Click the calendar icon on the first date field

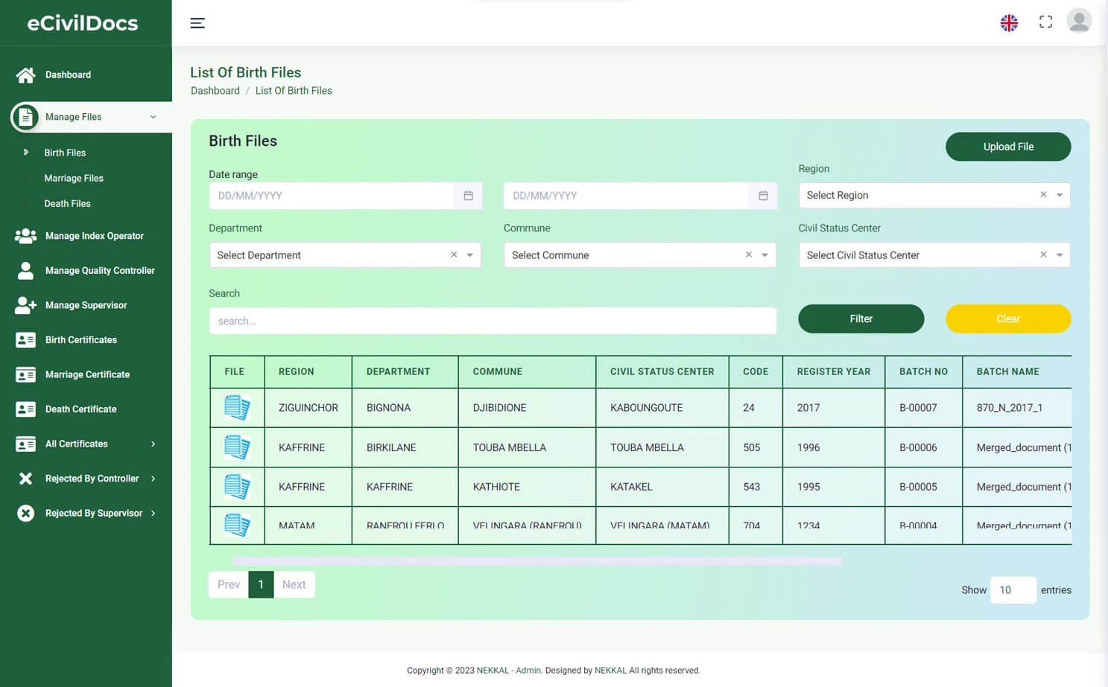468,195
